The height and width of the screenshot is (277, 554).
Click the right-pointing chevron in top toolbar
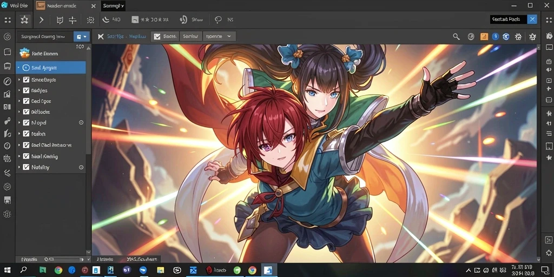coord(41,20)
